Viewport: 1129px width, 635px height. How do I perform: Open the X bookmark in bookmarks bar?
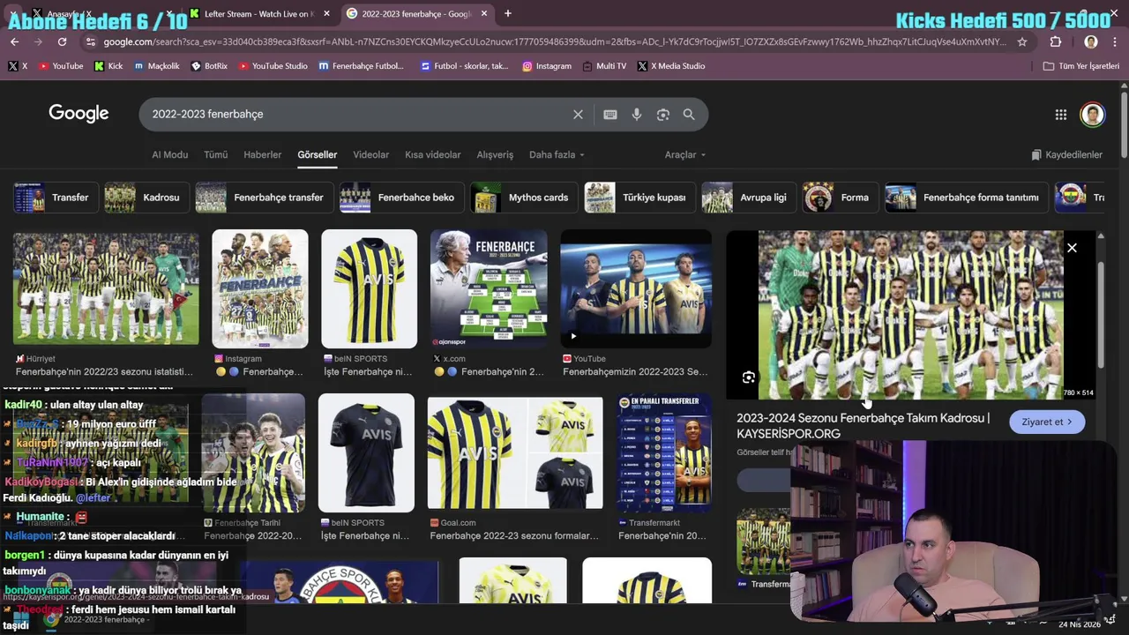(18, 65)
